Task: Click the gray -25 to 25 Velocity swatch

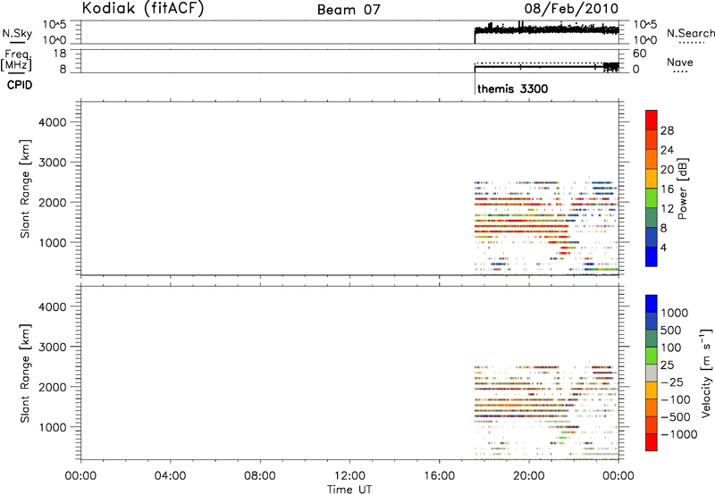Action: tap(652, 373)
